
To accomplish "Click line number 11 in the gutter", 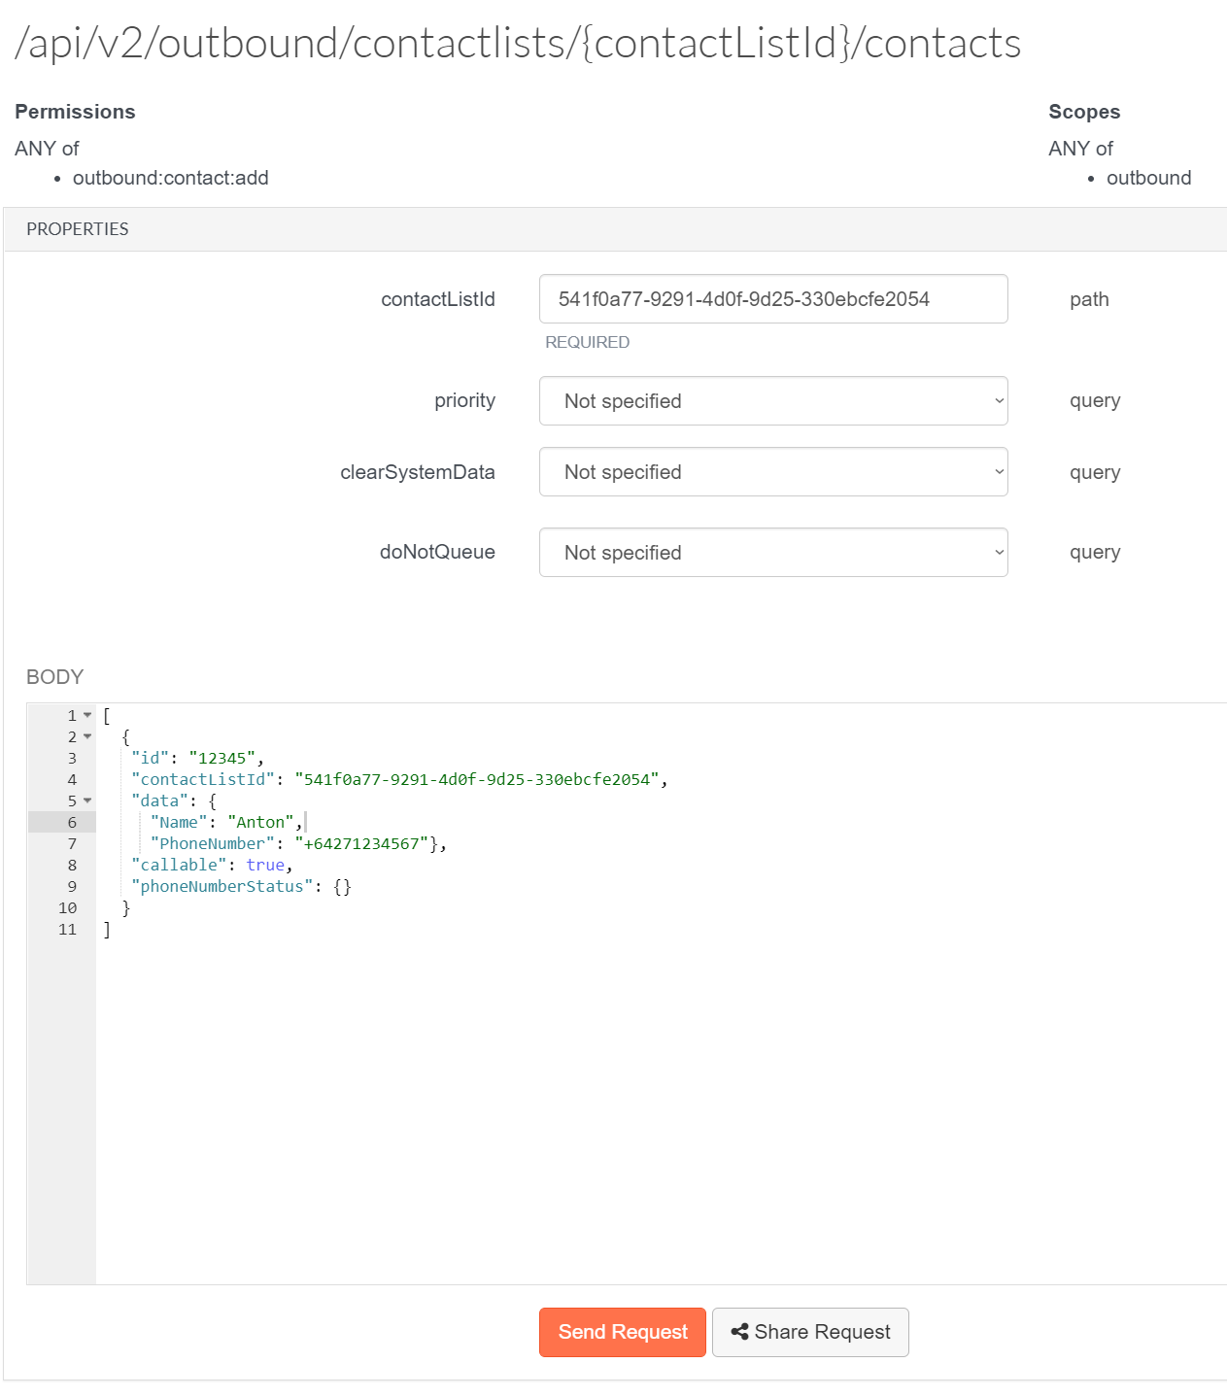I will (67, 929).
